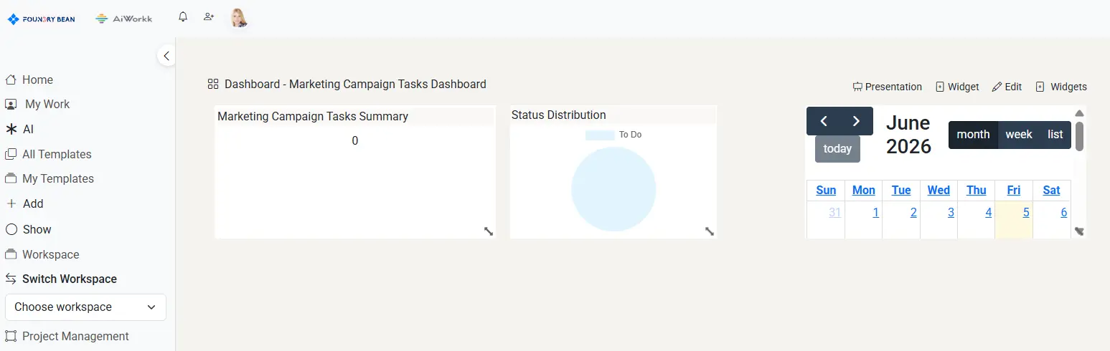
Task: Collapse the sidebar with the chevron button
Action: pos(166,55)
